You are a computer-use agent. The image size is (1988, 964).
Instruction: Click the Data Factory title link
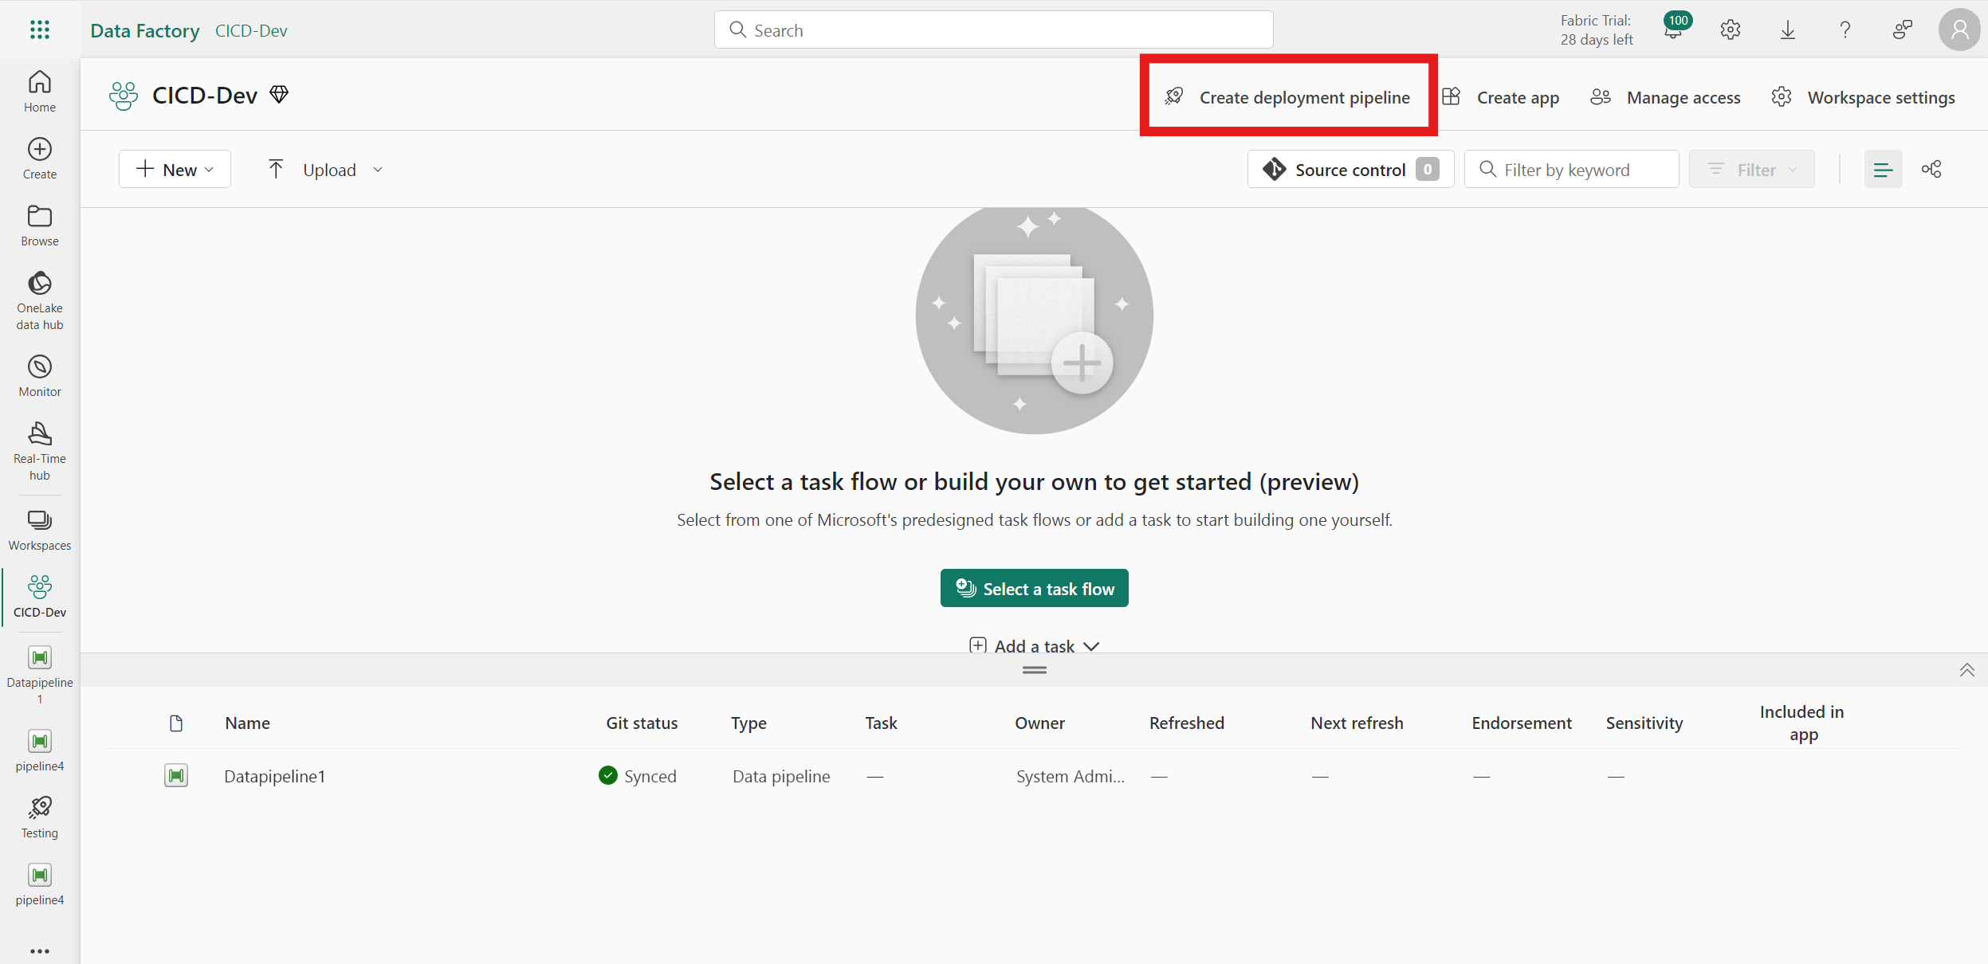point(145,30)
